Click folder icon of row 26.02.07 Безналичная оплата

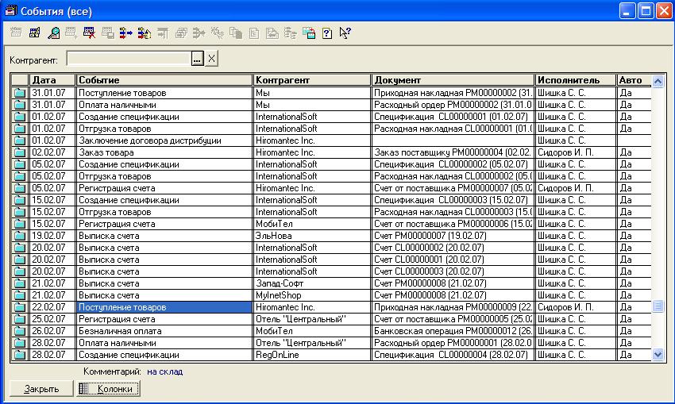[x=19, y=331]
